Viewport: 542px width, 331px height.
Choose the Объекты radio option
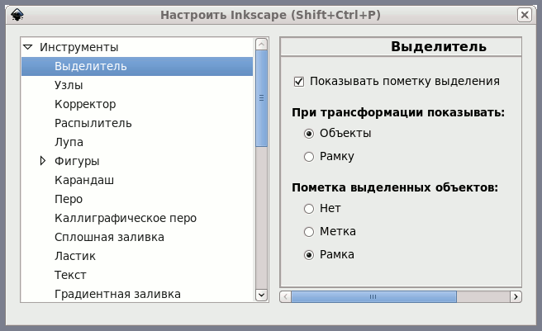[x=309, y=134]
